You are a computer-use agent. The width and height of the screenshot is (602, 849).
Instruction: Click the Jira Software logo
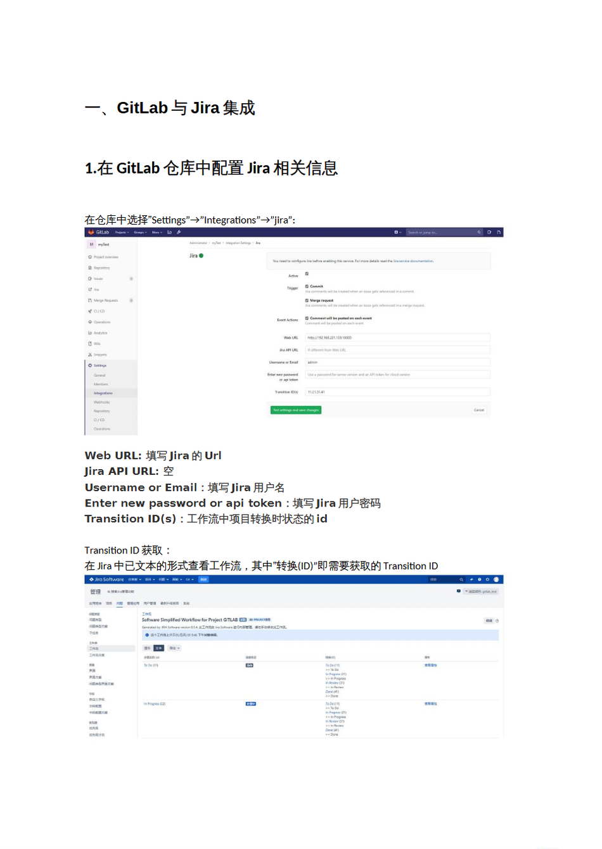106,579
